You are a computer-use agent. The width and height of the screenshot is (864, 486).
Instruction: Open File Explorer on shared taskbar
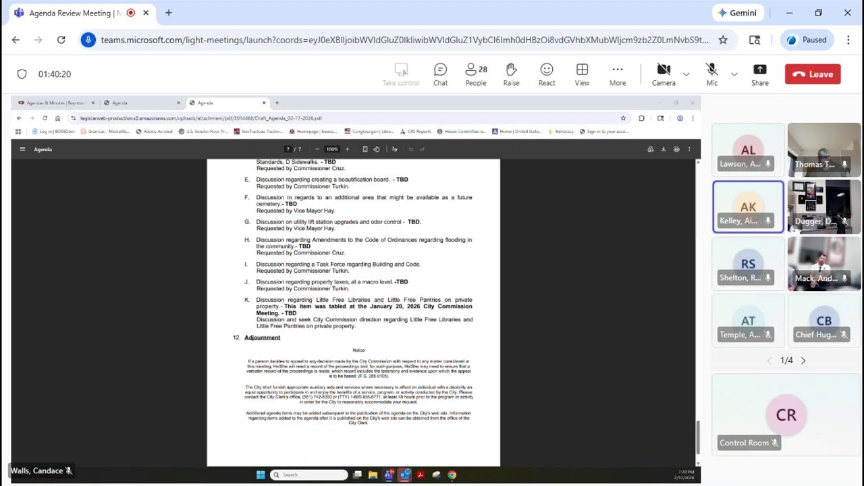[x=373, y=475]
